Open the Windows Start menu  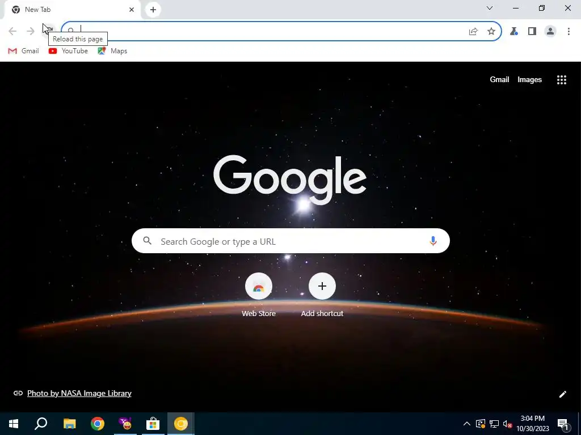pos(14,424)
